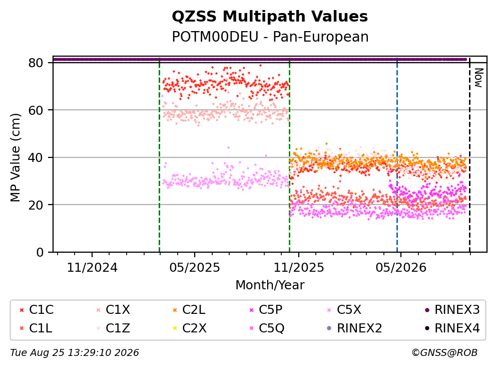Click the C1X legend marker

tap(98, 310)
